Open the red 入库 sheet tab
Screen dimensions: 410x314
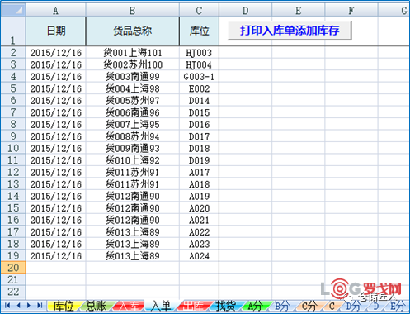128,306
